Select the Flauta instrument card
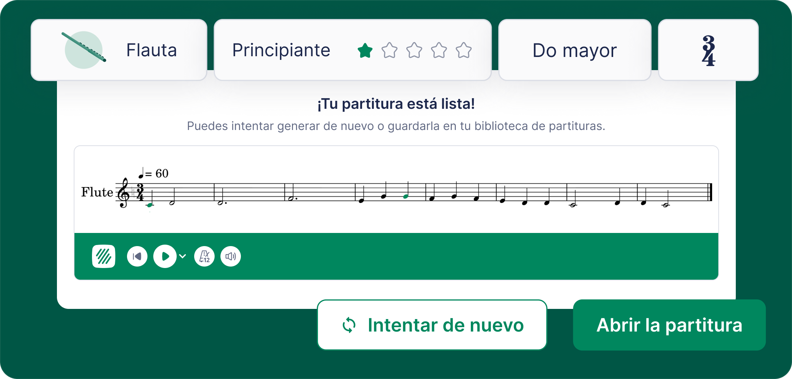This screenshot has width=792, height=379. pos(151,50)
